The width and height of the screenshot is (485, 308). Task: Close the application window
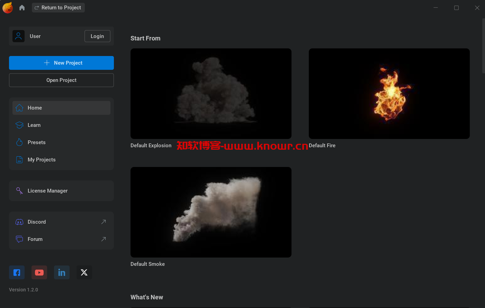click(477, 8)
